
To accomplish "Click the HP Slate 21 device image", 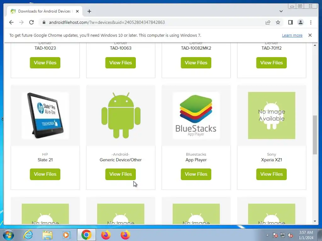I will [45, 115].
